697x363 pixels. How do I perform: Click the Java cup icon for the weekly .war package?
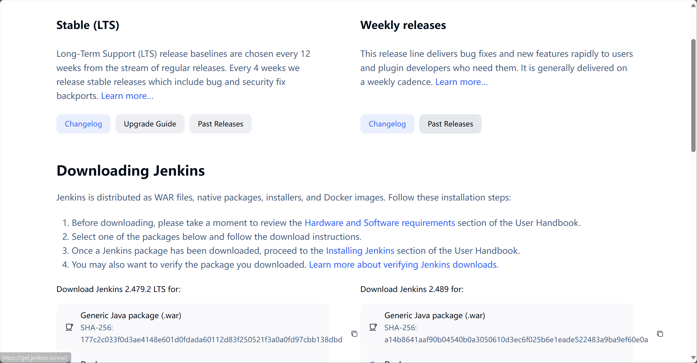[x=373, y=327]
